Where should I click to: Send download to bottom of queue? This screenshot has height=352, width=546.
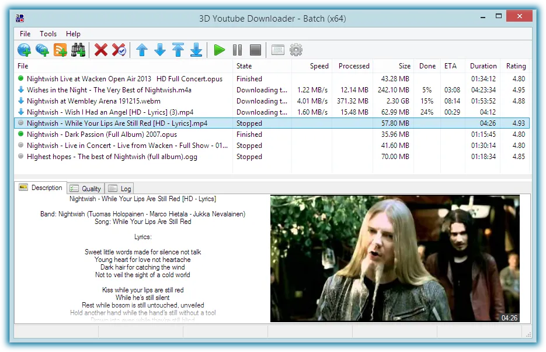pos(197,50)
